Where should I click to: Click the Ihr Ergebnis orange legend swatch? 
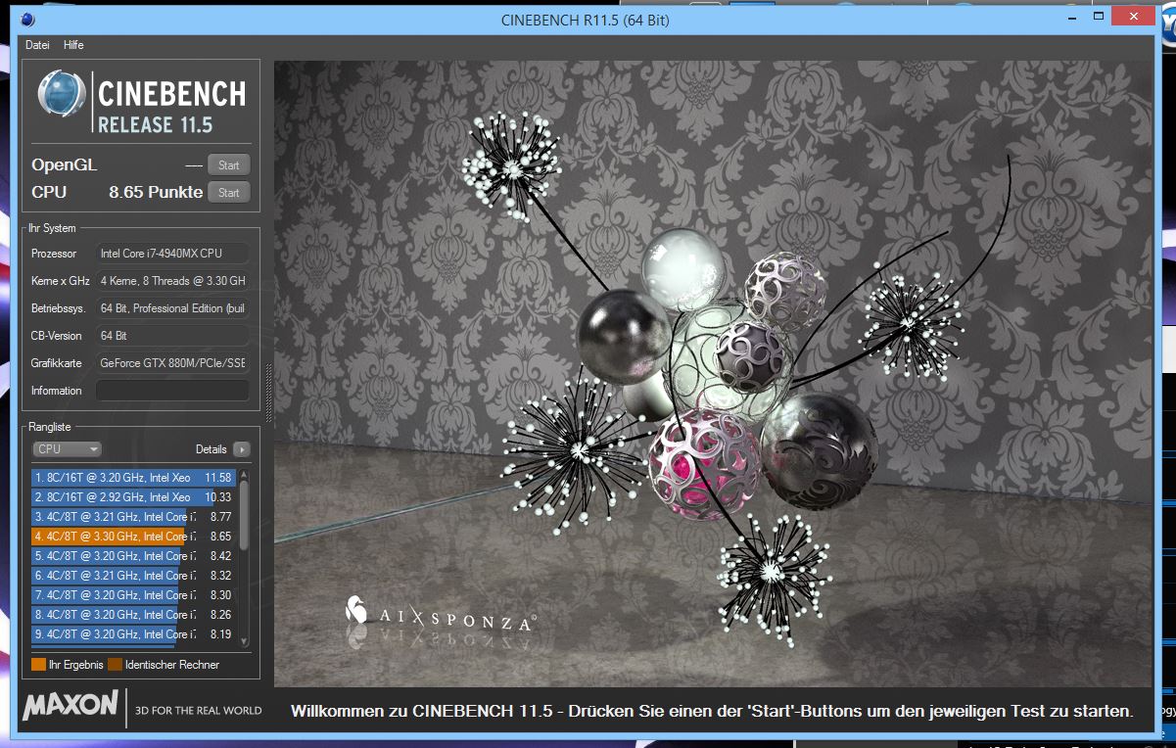(x=39, y=665)
